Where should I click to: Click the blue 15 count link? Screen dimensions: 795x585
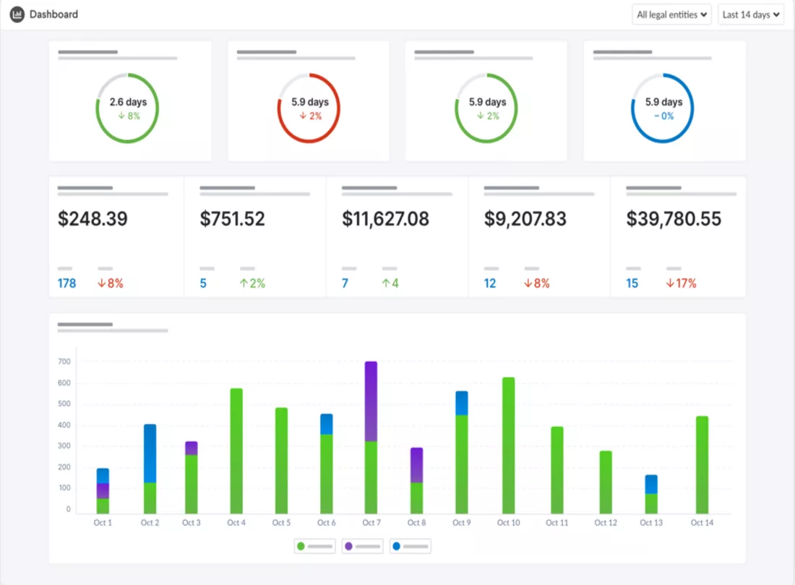(632, 283)
